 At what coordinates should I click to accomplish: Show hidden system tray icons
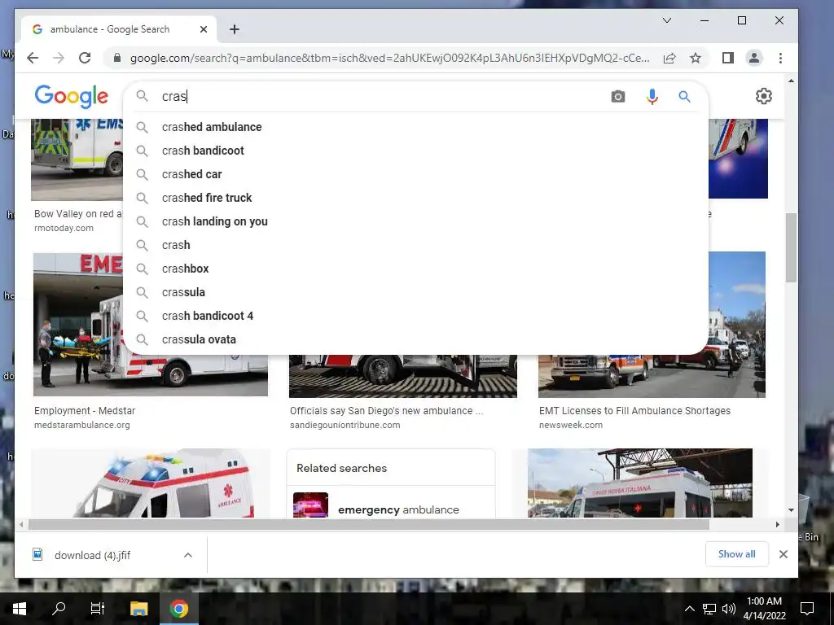coord(689,609)
